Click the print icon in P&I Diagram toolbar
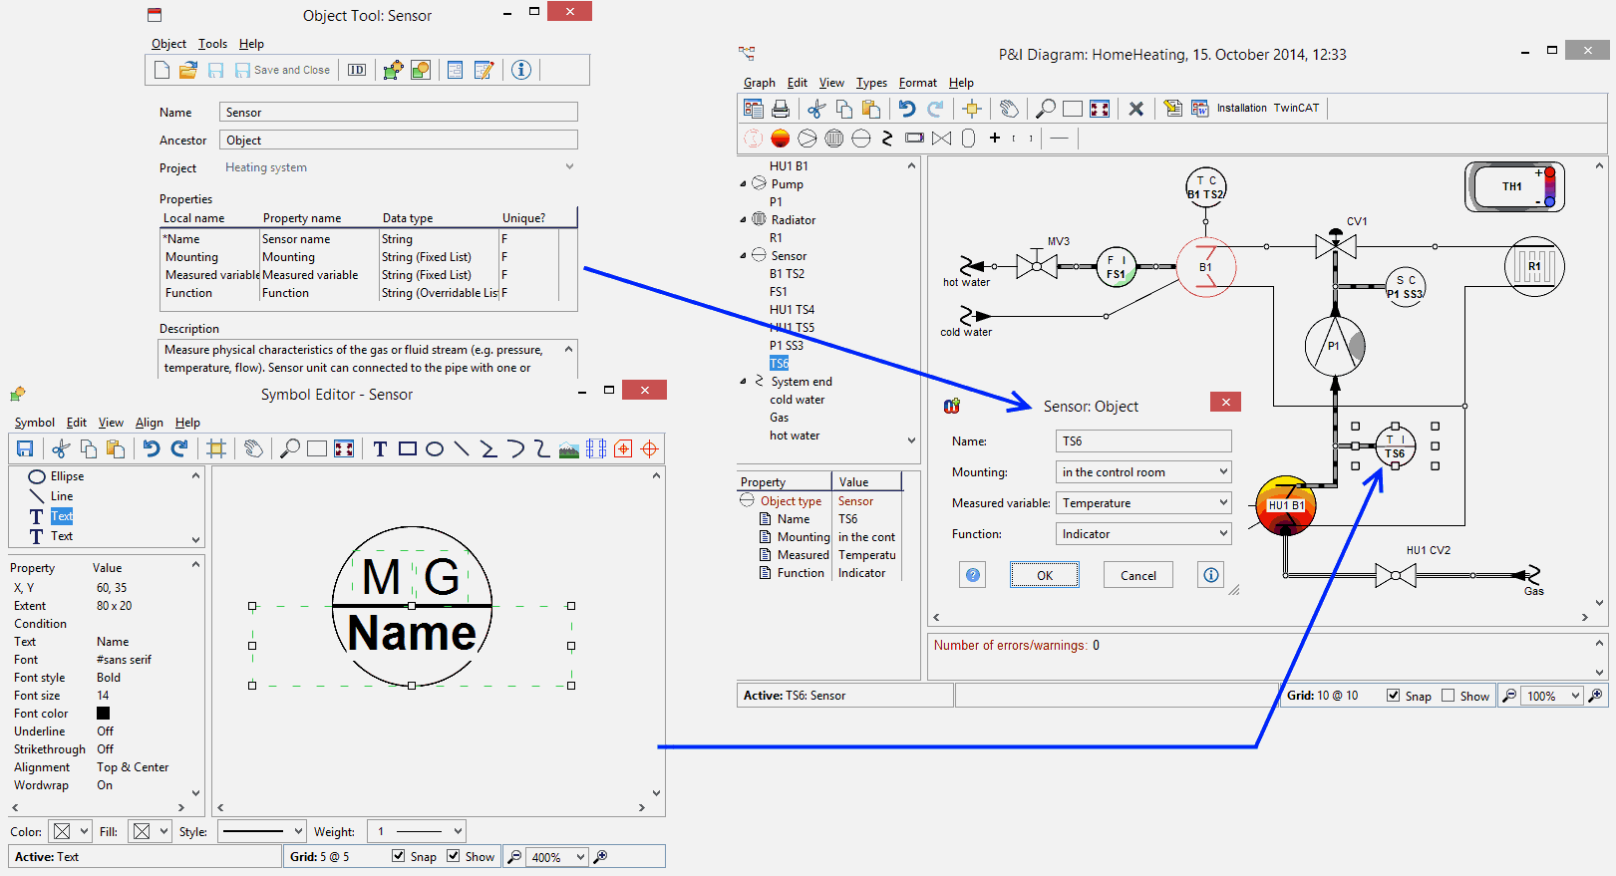 [x=781, y=109]
